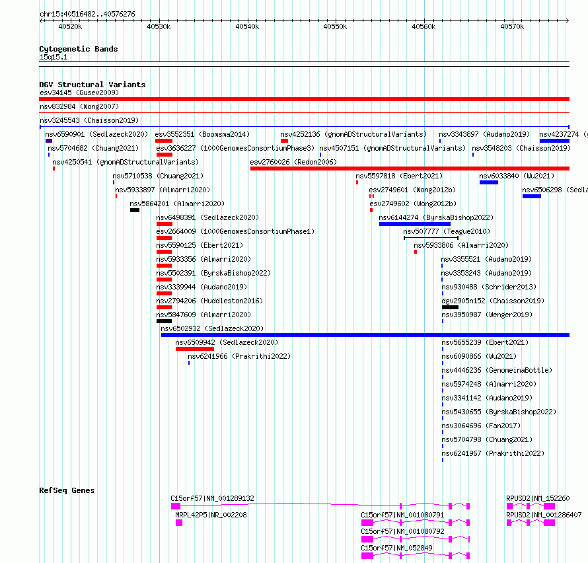Select nsv3339944 (Audano2019) label
The height and width of the screenshot is (563, 588).
tap(202, 287)
